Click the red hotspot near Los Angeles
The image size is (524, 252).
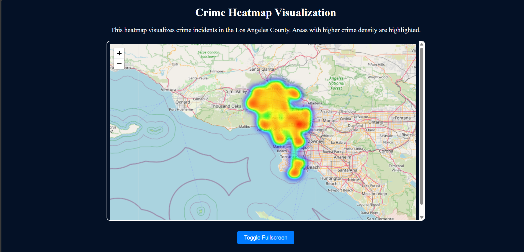coord(300,124)
